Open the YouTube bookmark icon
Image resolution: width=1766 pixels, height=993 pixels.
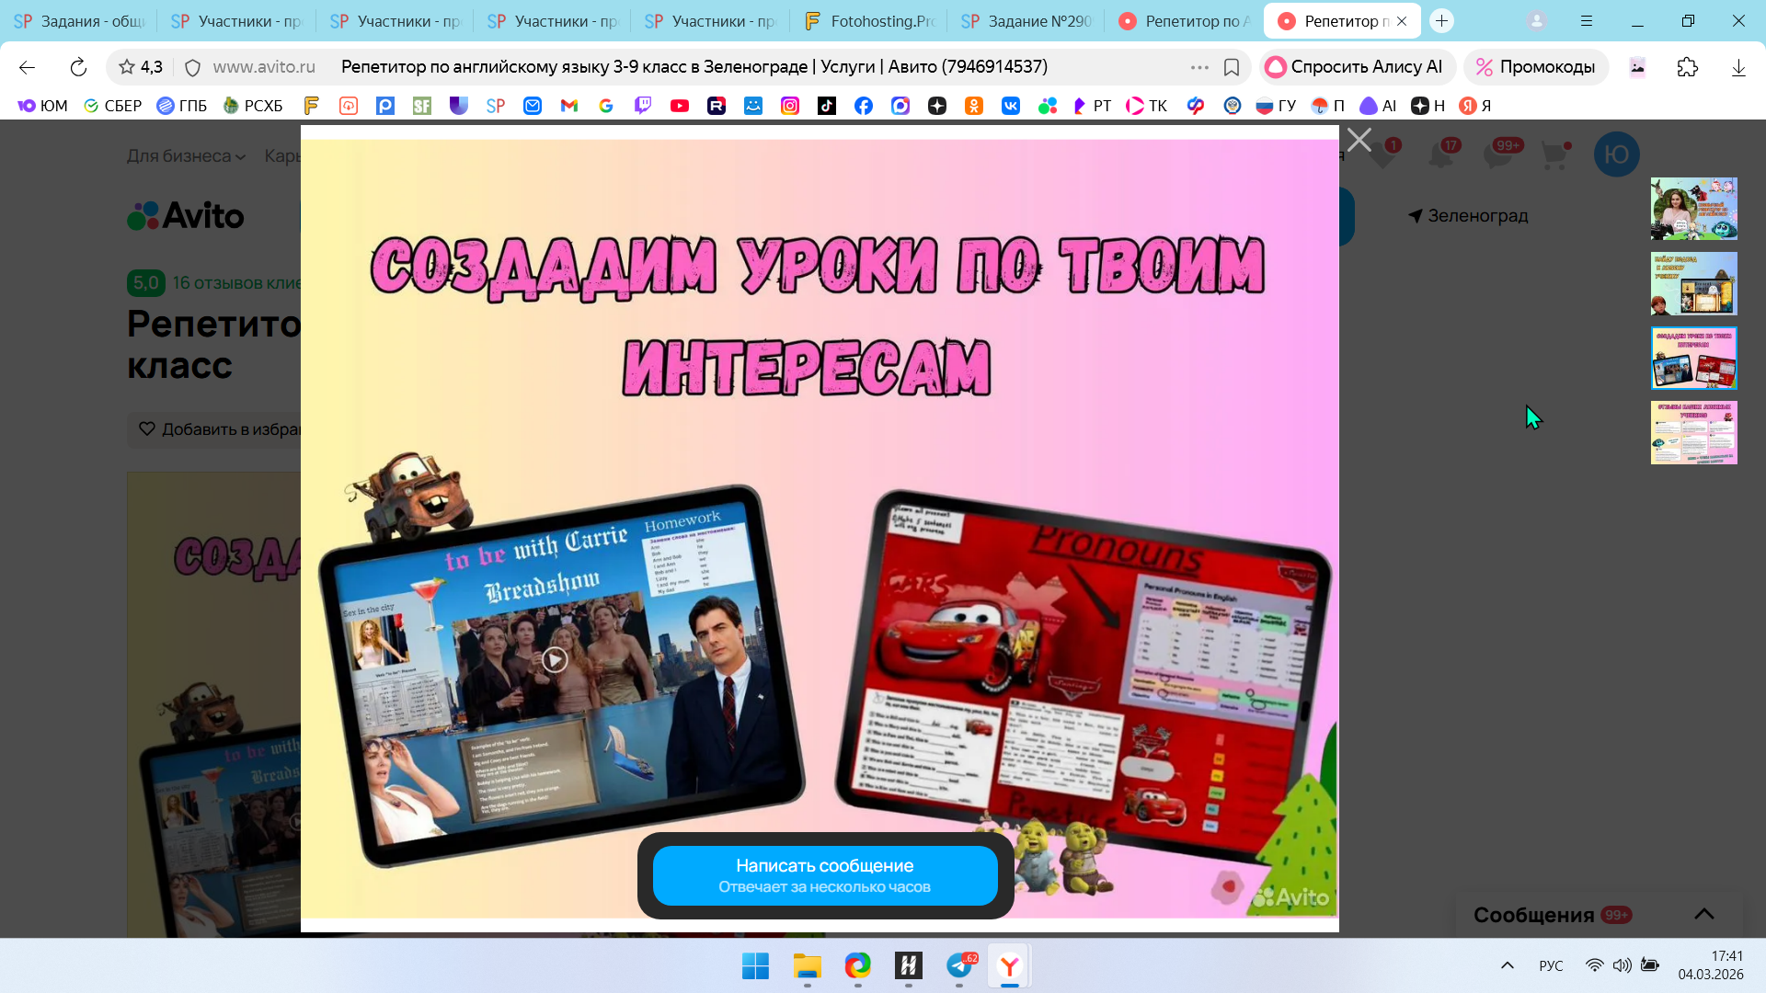(x=679, y=106)
